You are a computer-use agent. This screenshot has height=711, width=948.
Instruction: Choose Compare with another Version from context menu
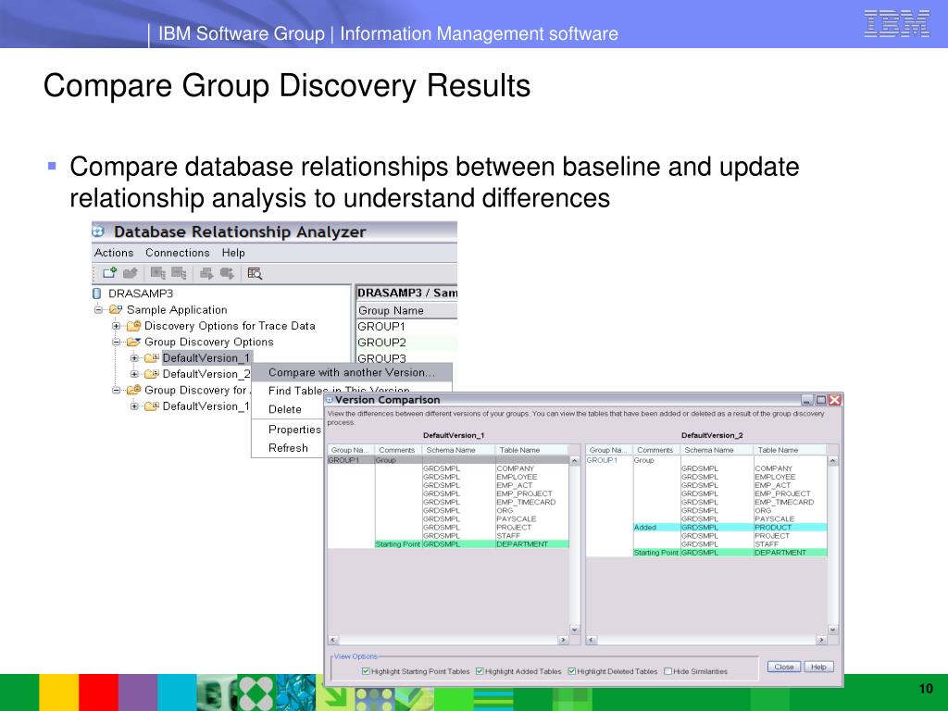click(x=352, y=372)
